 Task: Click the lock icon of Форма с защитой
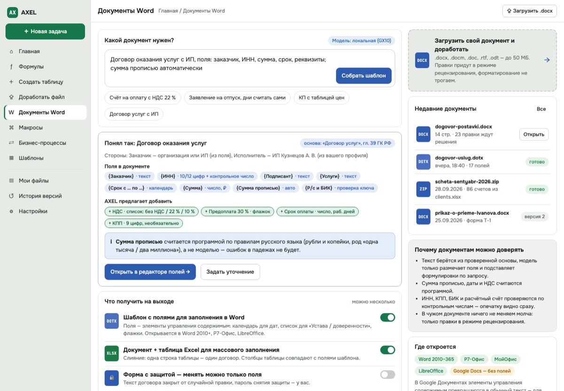tap(112, 378)
